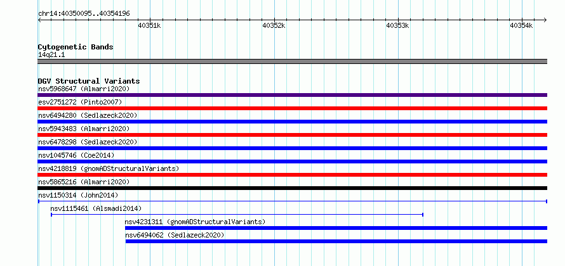The height and width of the screenshot is (266, 565).
Task: Click the nsv5968647 (Almarri2020) label
Action: [x=84, y=89]
